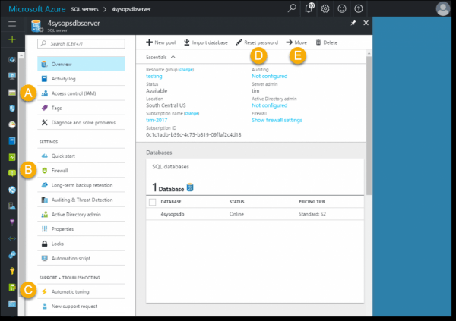Expand the hamburger portal menu
This screenshot has height=321, width=456.
click(x=12, y=24)
